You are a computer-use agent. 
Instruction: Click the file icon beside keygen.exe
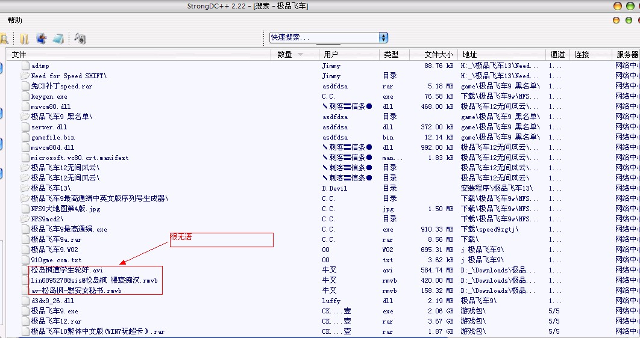click(25, 96)
